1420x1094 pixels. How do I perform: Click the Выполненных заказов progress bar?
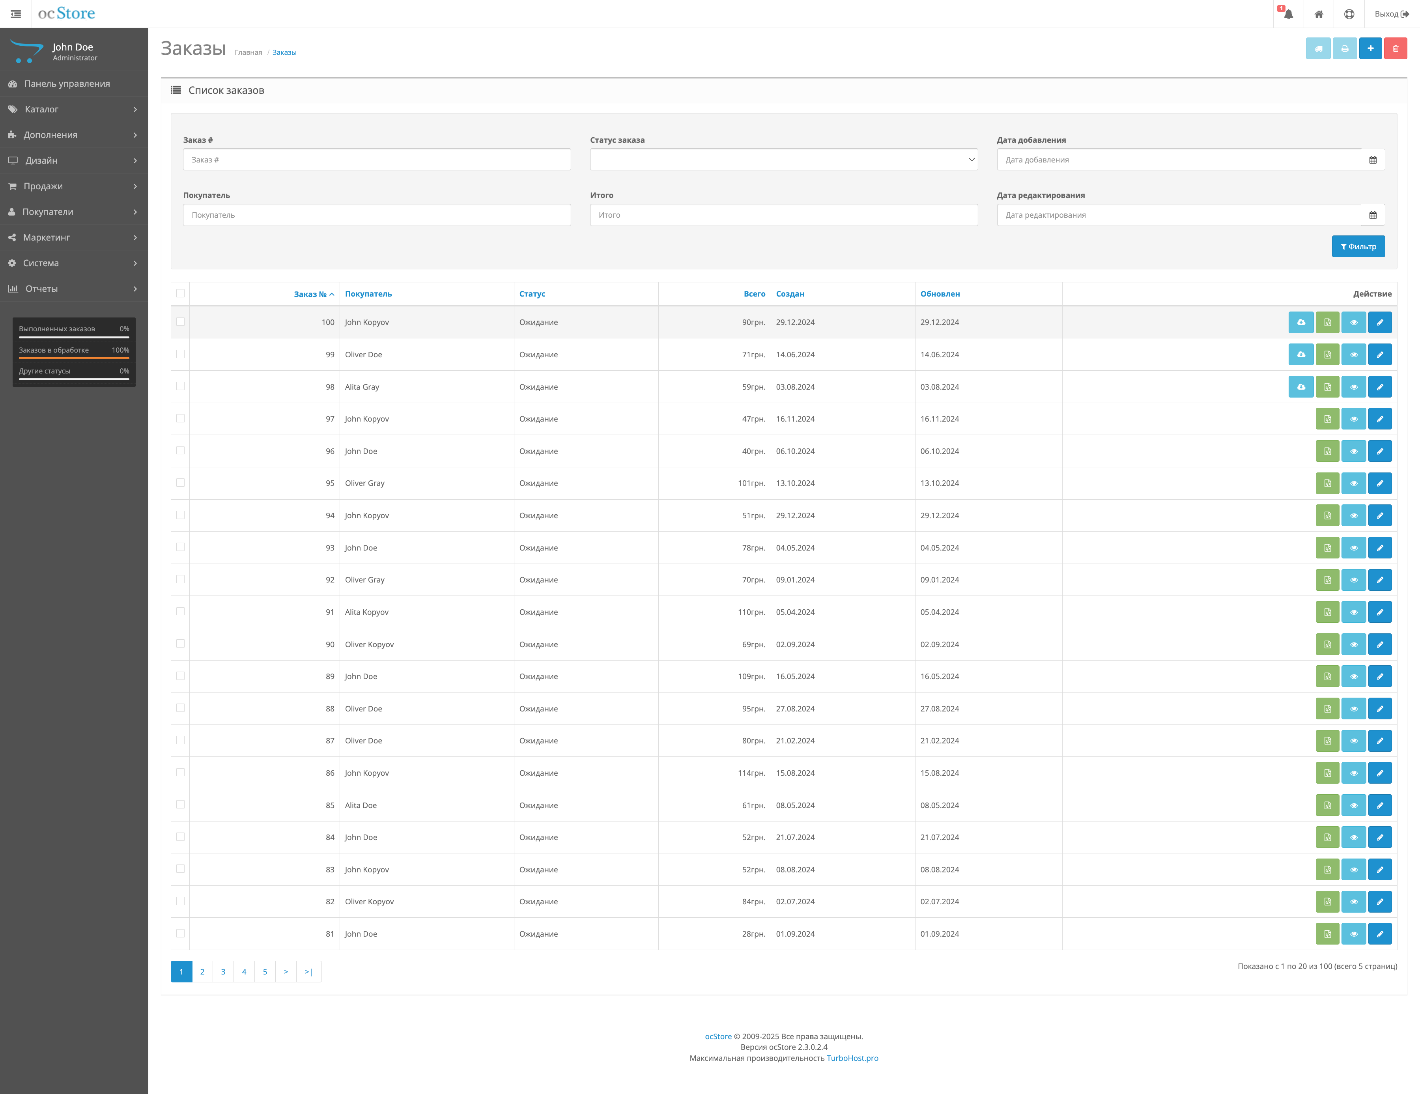click(74, 337)
